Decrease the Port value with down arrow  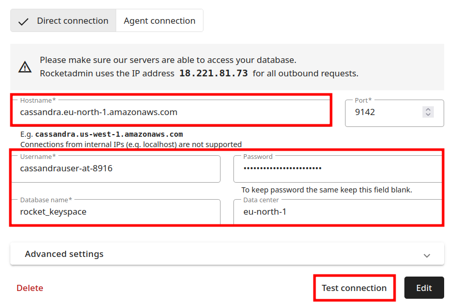coord(428,114)
